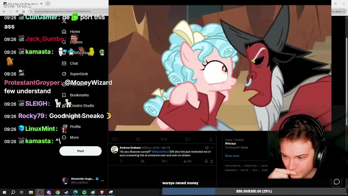Repost the main pony video post
Viewport: 348px width, 196px height.
pos(138,139)
